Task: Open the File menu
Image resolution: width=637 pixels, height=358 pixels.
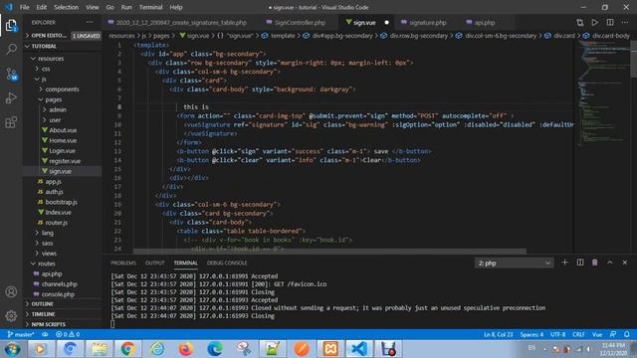Action: 24,7
